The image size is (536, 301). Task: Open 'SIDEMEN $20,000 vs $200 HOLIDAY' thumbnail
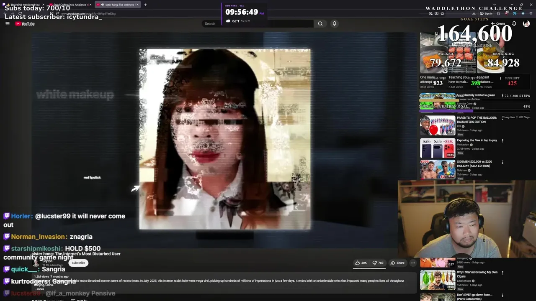tap(438, 169)
